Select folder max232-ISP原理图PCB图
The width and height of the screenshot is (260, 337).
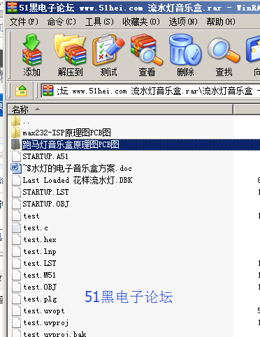tap(61, 133)
